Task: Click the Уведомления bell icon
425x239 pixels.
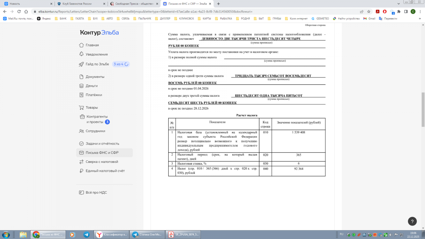Action: 82,54
